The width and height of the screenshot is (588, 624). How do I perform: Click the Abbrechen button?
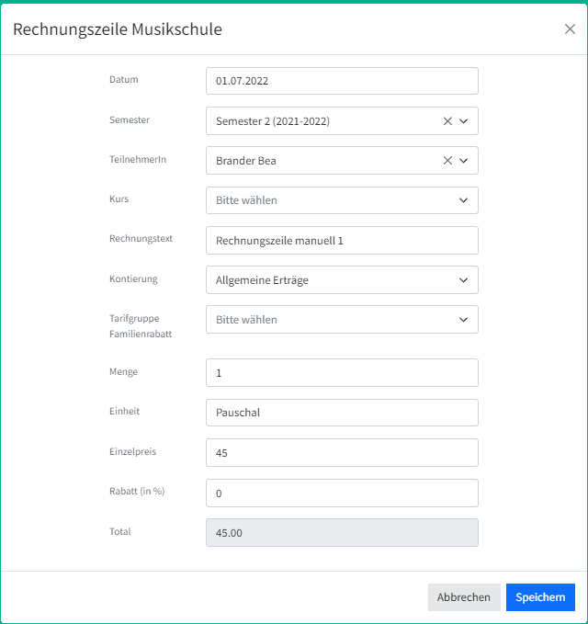464,597
